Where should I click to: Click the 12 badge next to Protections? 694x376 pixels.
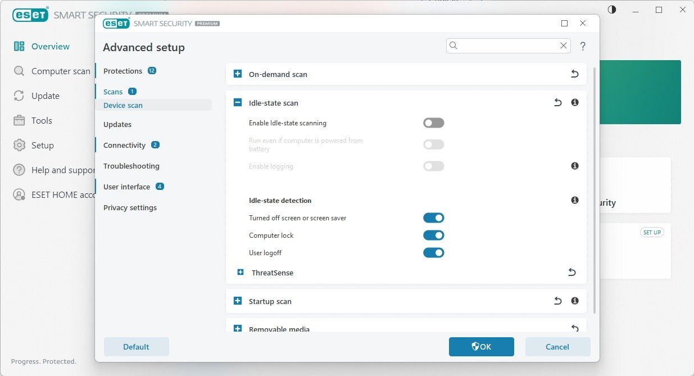pyautogui.click(x=152, y=71)
